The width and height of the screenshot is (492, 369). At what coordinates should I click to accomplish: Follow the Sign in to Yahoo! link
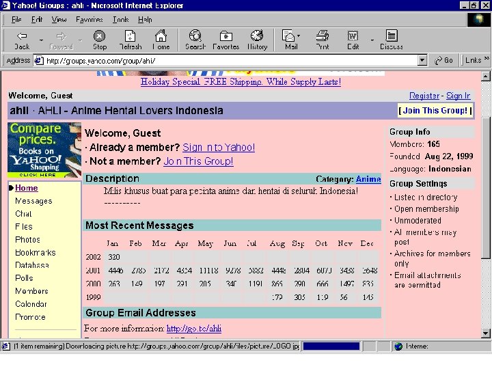pyautogui.click(x=219, y=148)
